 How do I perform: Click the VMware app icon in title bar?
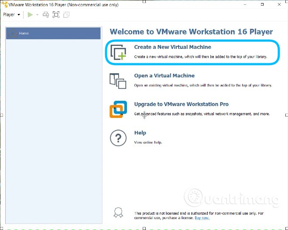pyautogui.click(x=4, y=4)
